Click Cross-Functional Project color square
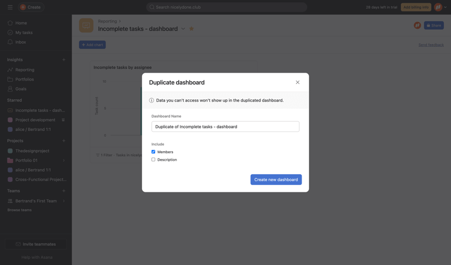The height and width of the screenshot is (265, 451). coord(10,179)
